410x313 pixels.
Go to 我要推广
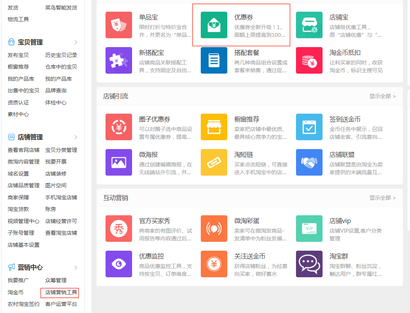(18, 280)
